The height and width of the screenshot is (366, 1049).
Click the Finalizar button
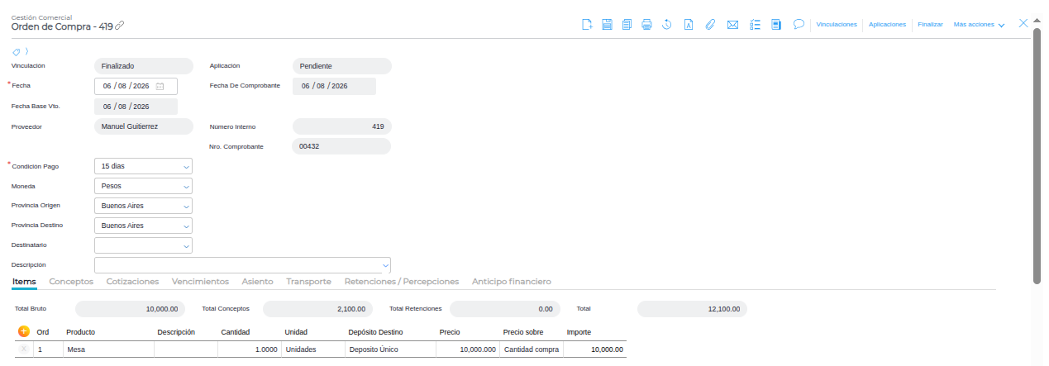click(x=930, y=25)
